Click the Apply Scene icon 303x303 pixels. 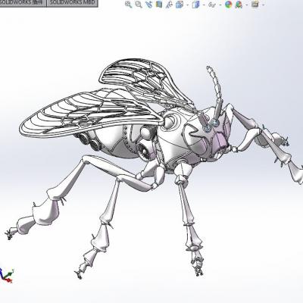point(239,5)
